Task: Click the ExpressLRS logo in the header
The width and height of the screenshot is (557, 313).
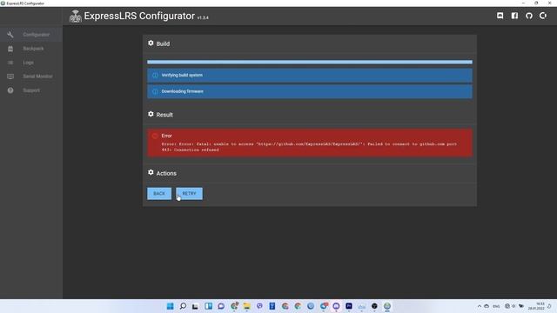Action: tap(76, 17)
